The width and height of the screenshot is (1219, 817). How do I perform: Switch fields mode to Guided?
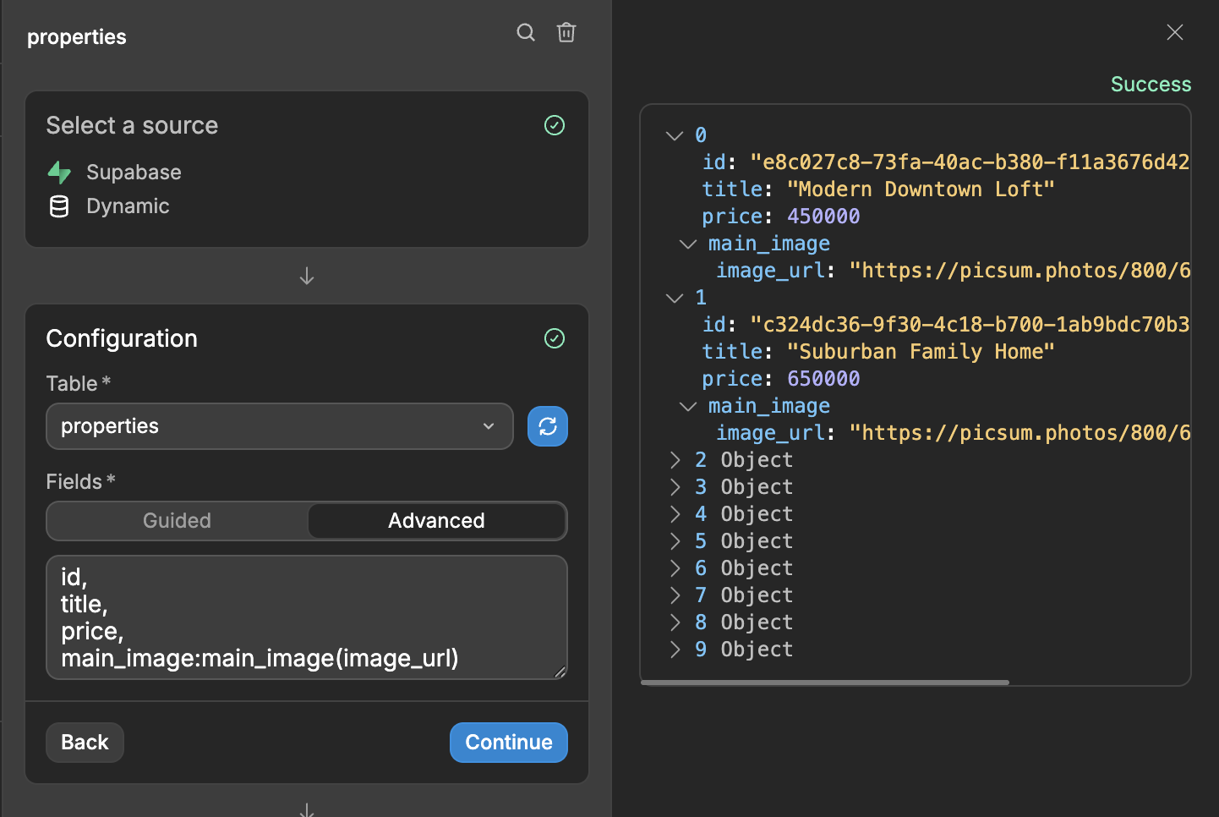(178, 521)
